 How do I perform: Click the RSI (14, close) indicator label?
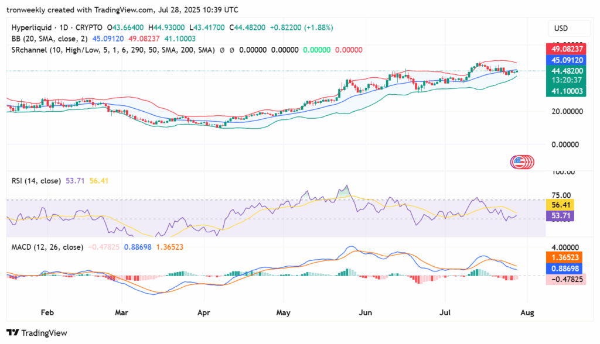click(x=36, y=181)
